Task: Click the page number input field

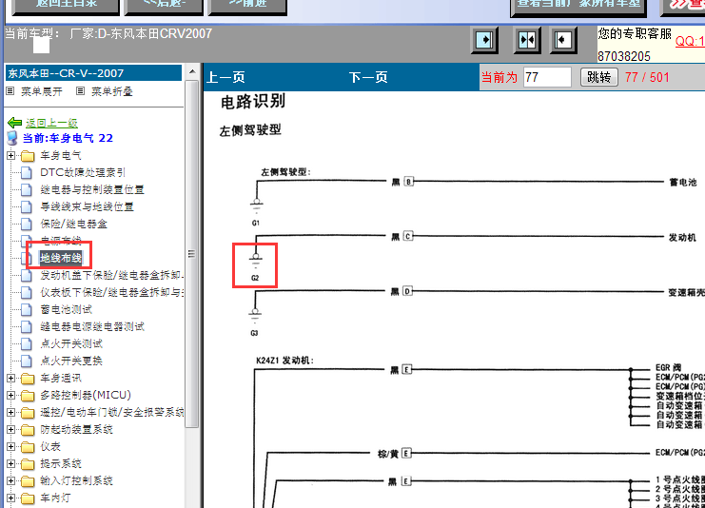Action: click(547, 77)
